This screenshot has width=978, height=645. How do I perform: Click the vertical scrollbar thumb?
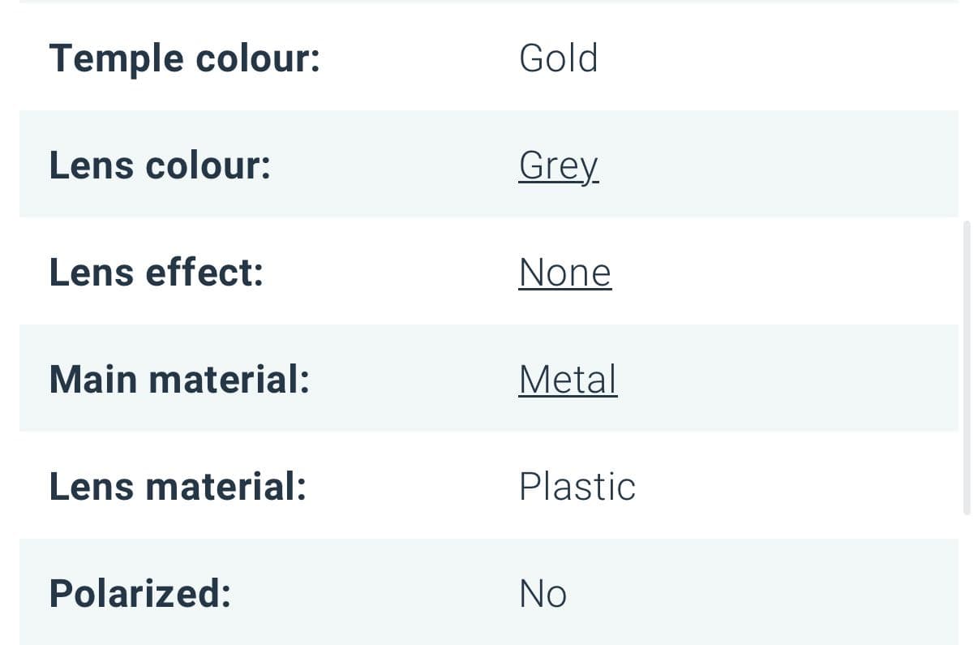tap(966, 368)
